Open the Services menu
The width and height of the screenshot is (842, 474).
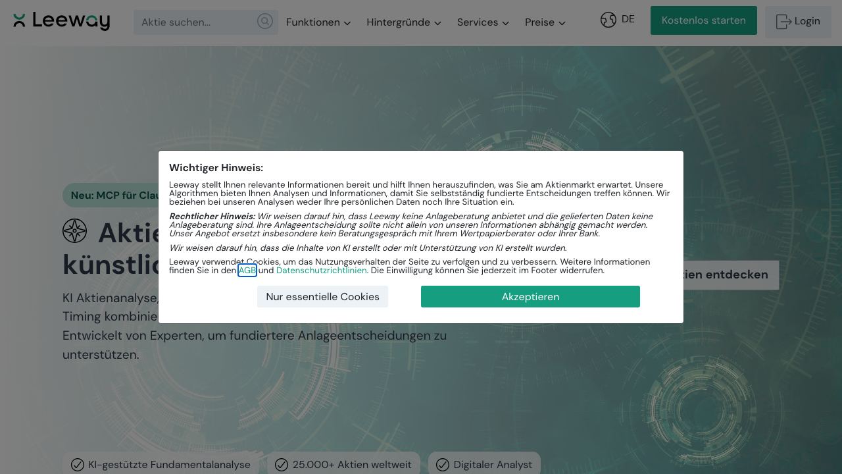(483, 22)
